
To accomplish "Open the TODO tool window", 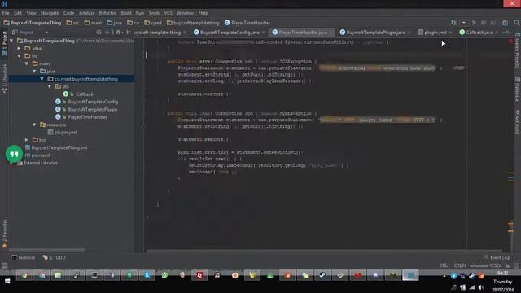I will tap(55, 257).
